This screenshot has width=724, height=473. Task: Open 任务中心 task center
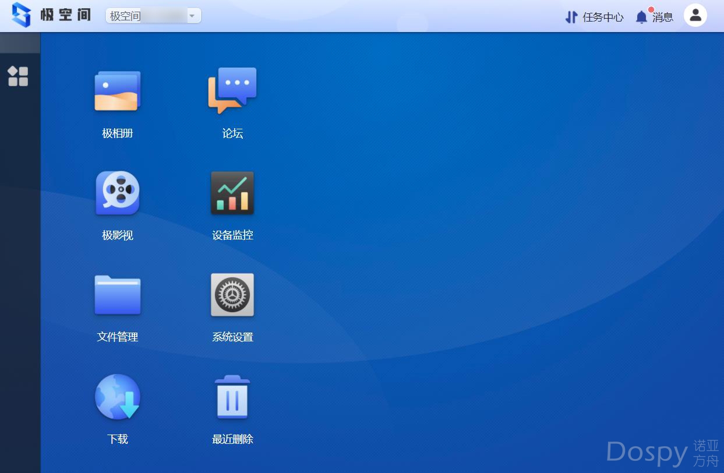pyautogui.click(x=603, y=17)
